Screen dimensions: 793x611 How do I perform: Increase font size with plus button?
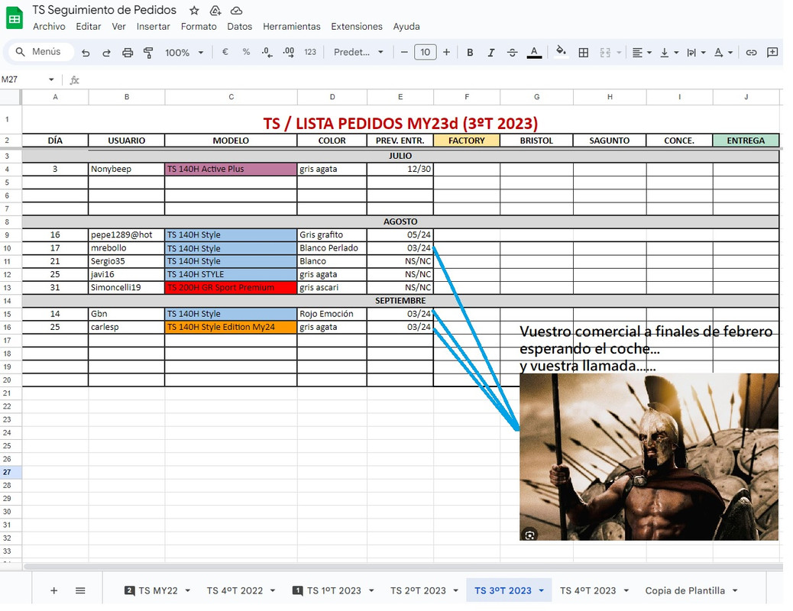(x=447, y=52)
